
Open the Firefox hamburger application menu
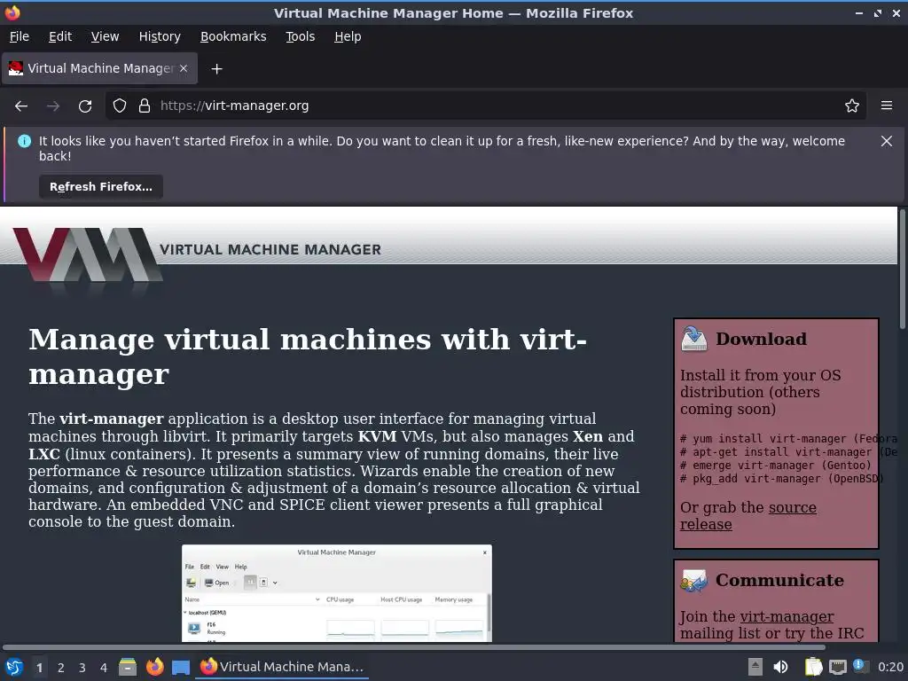887,106
